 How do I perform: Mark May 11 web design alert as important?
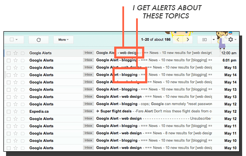[x=23, y=133]
